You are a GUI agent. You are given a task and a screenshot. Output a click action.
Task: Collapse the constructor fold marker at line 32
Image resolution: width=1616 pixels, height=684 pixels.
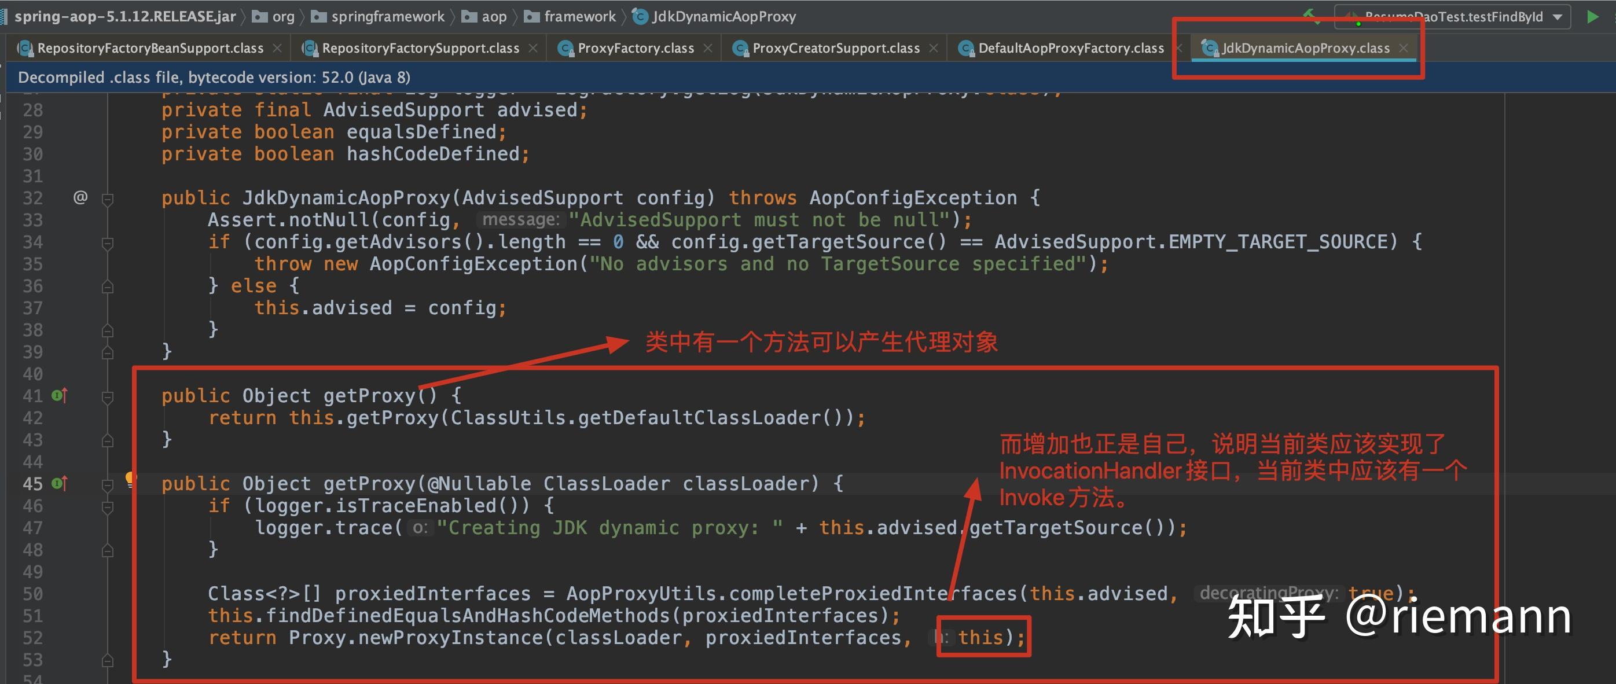click(x=107, y=198)
